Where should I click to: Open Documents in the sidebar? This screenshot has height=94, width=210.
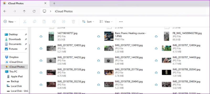tap(15, 44)
